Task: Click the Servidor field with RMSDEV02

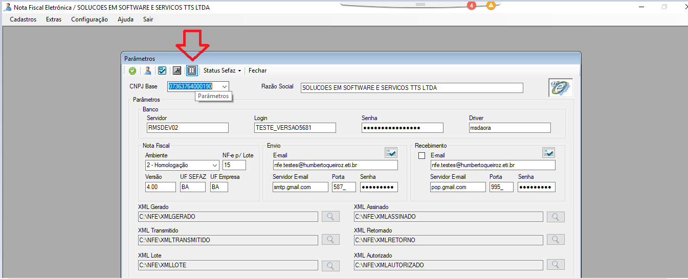Action: point(188,128)
